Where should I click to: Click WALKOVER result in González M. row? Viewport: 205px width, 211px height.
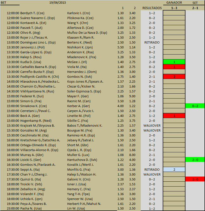[x=152, y=131]
